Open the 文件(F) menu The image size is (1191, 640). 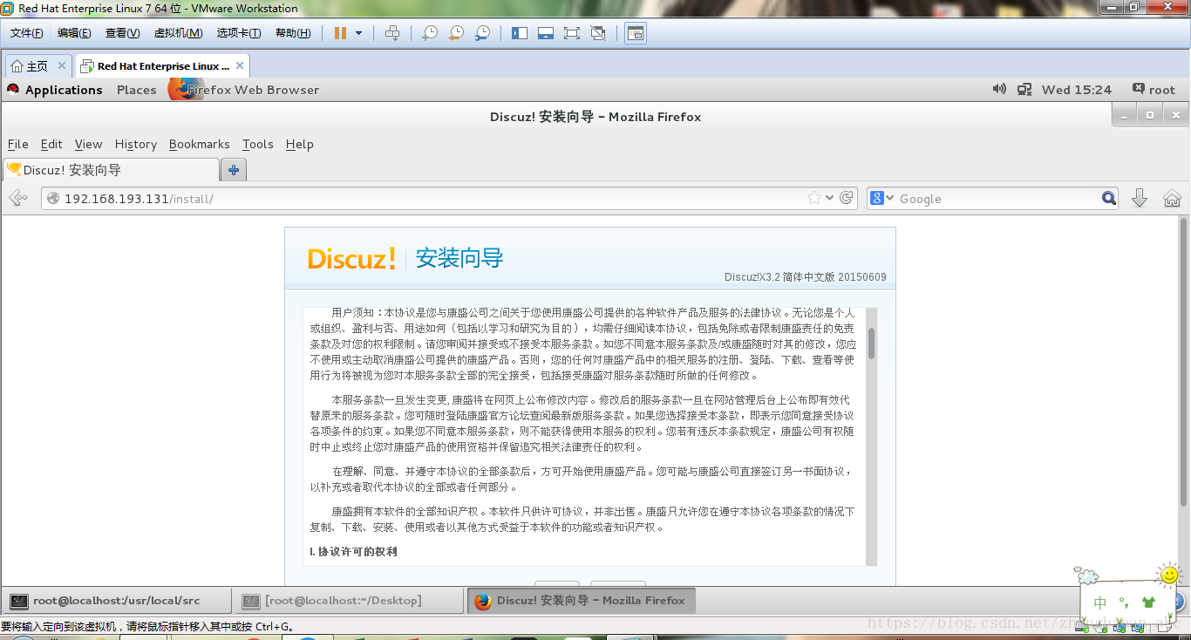point(27,33)
